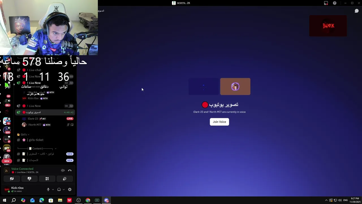Viewport: 362px width, 204px height.
Task: Open the soundboard button
Action: (x=64, y=179)
